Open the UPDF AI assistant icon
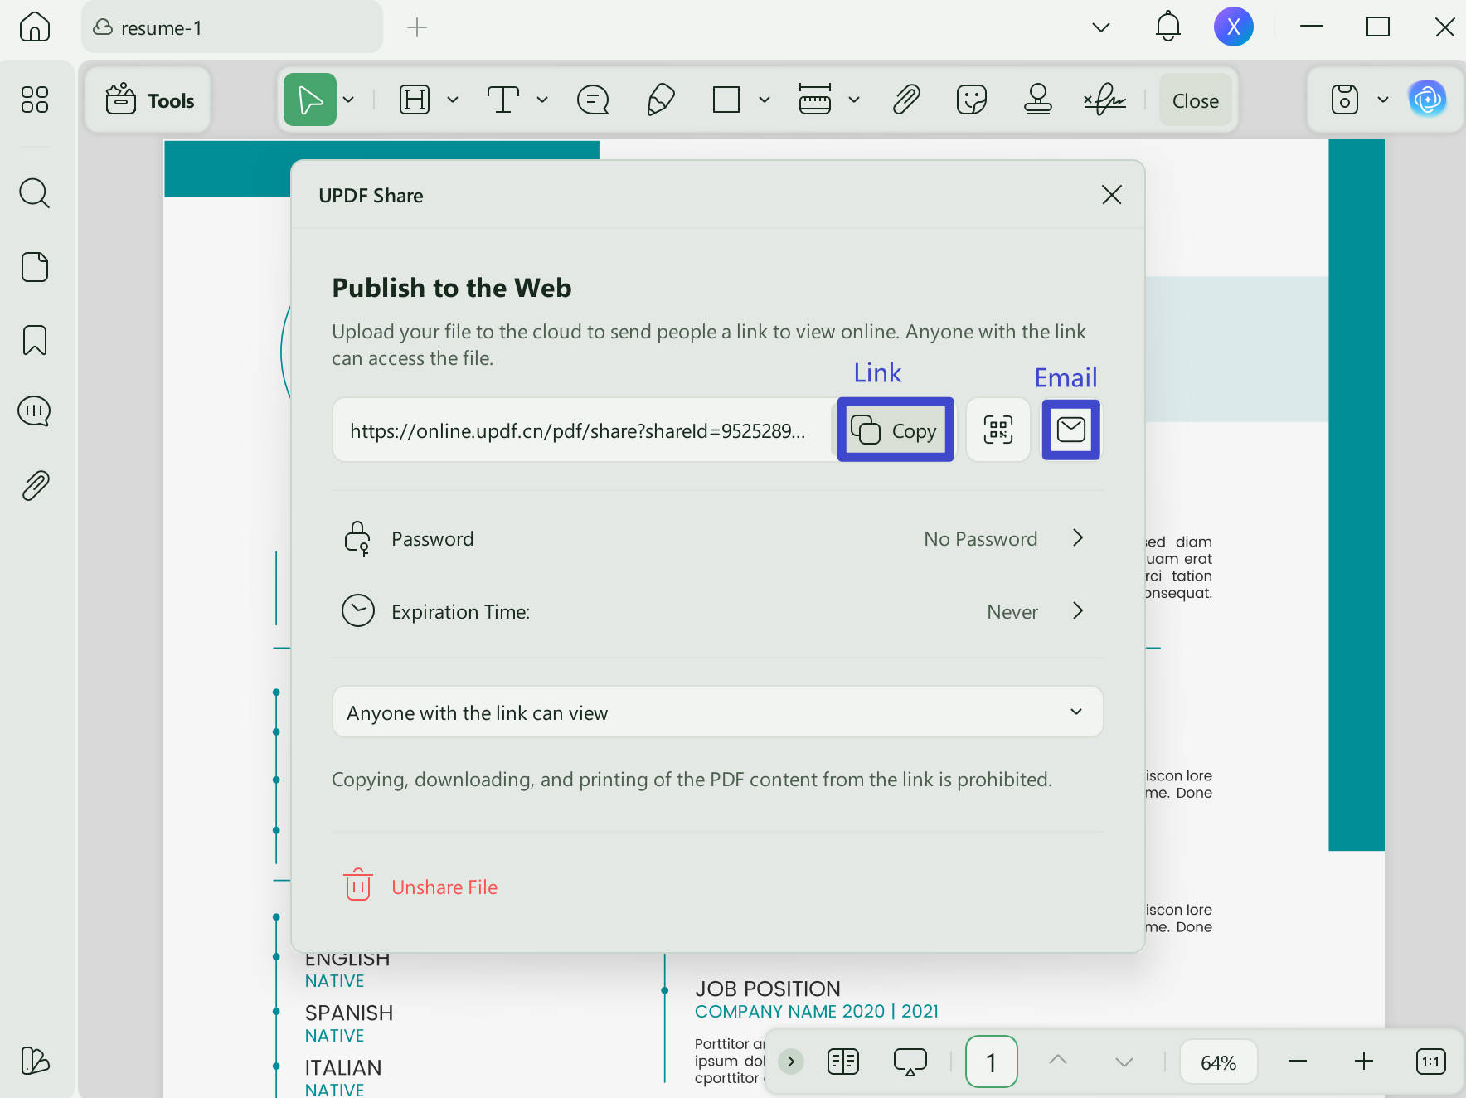 pyautogui.click(x=1428, y=100)
